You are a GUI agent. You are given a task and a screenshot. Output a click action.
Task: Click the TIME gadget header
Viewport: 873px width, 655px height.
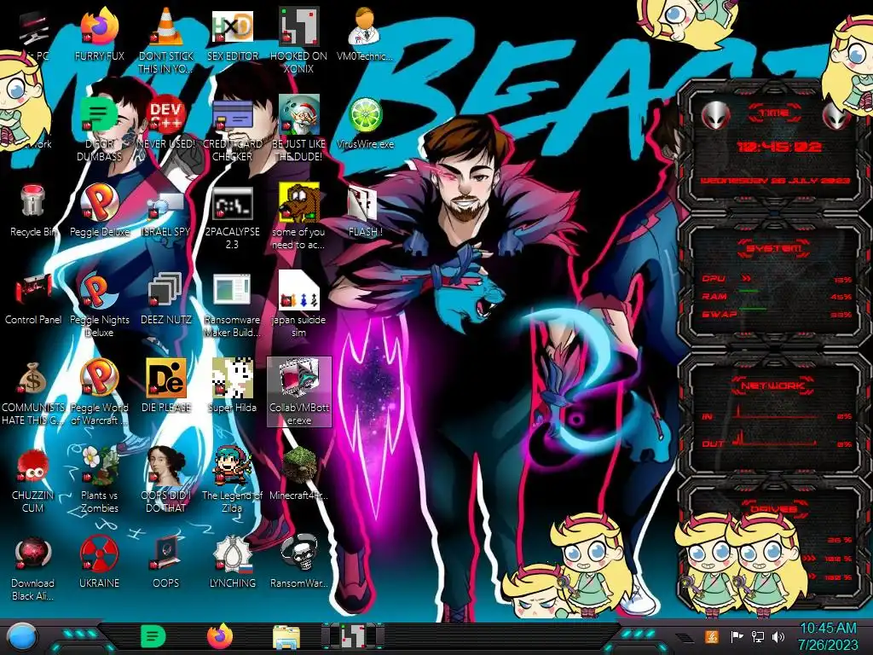tap(774, 113)
